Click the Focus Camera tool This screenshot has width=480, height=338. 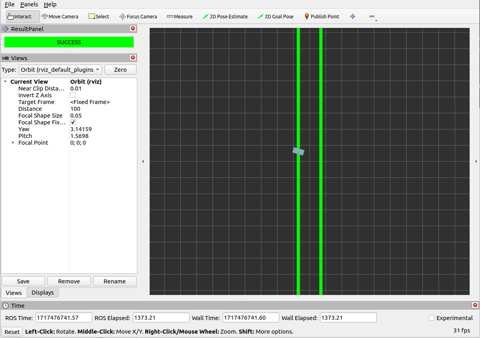pyautogui.click(x=138, y=16)
